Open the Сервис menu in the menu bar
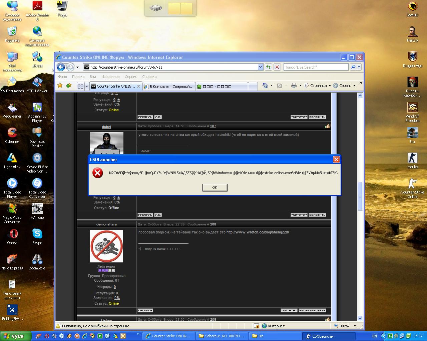This screenshot has width=427, height=341. 131,77
